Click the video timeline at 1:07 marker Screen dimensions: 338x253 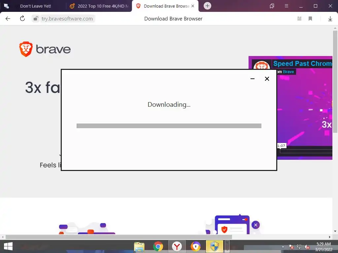(x=281, y=146)
